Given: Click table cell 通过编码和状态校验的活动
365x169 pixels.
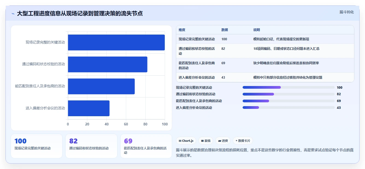Looking at the screenshot, I should click(197, 51).
